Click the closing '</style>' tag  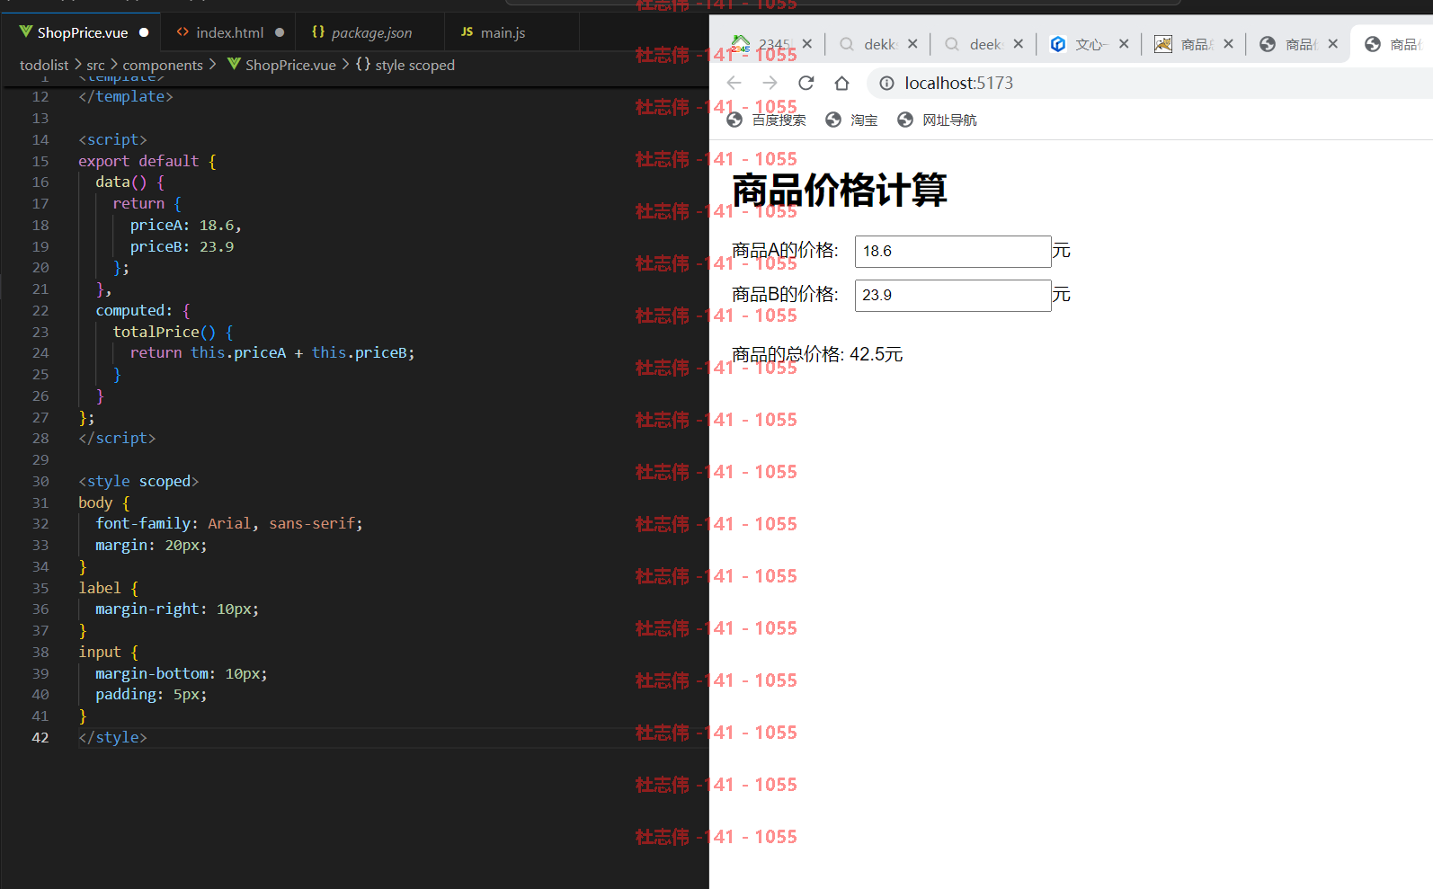[112, 737]
